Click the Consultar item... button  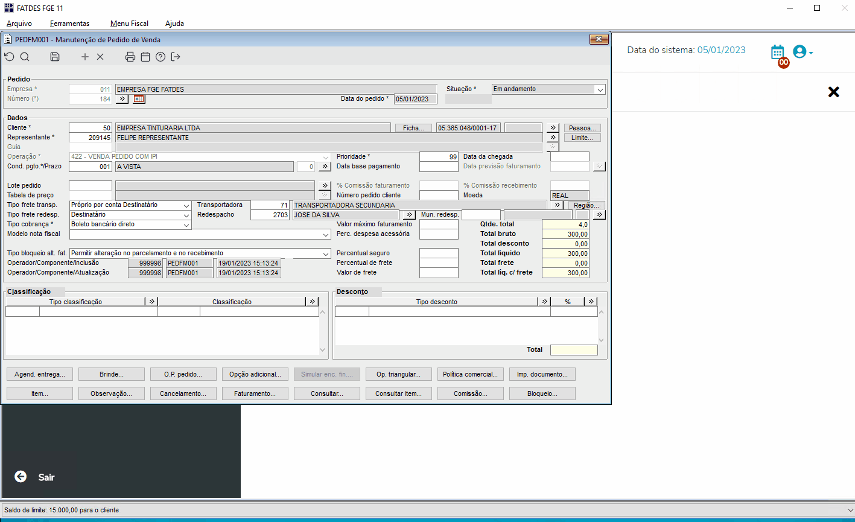[x=399, y=393]
